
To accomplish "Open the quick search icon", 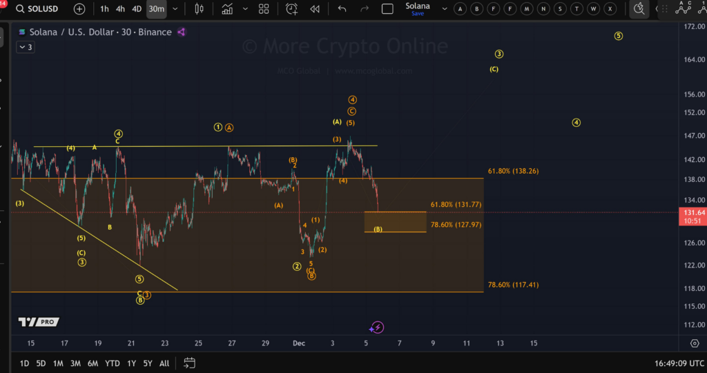I will [x=639, y=9].
